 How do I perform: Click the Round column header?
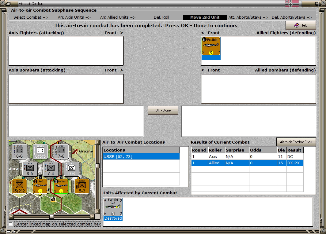coord(199,150)
